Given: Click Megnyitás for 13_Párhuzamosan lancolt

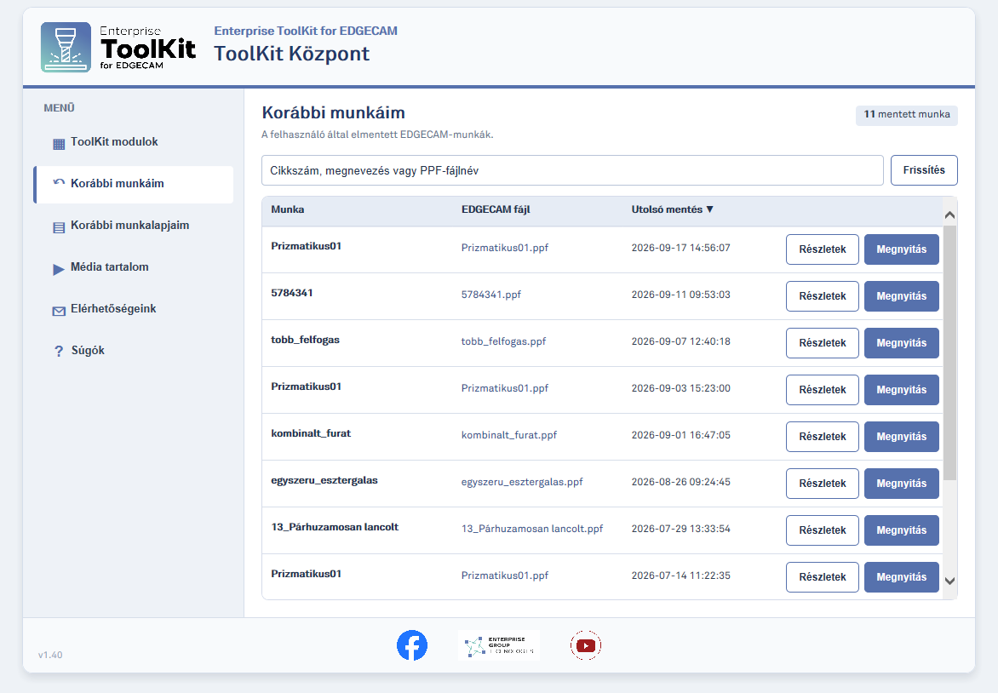Looking at the screenshot, I should tap(901, 530).
